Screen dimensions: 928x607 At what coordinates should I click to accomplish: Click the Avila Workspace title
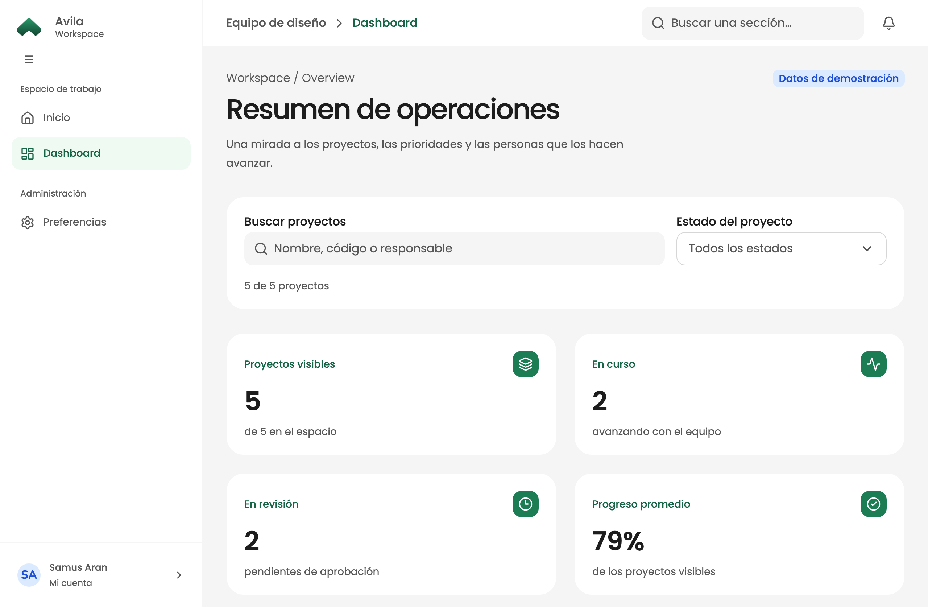point(79,27)
